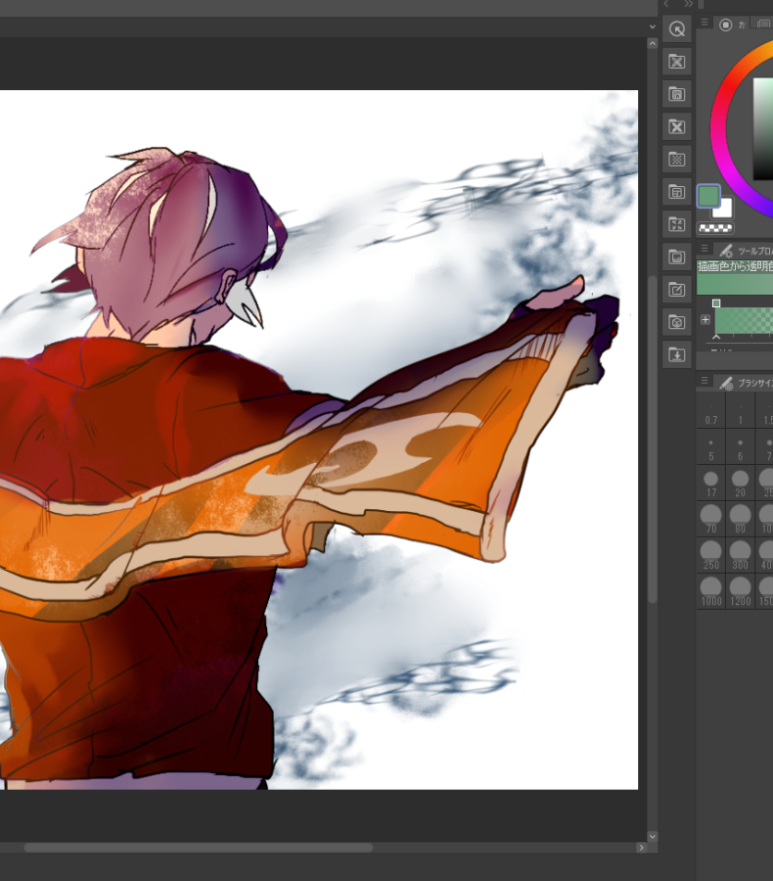Image resolution: width=773 pixels, height=881 pixels.
Task: Click the horizontal scrollbar right arrow
Action: click(641, 848)
